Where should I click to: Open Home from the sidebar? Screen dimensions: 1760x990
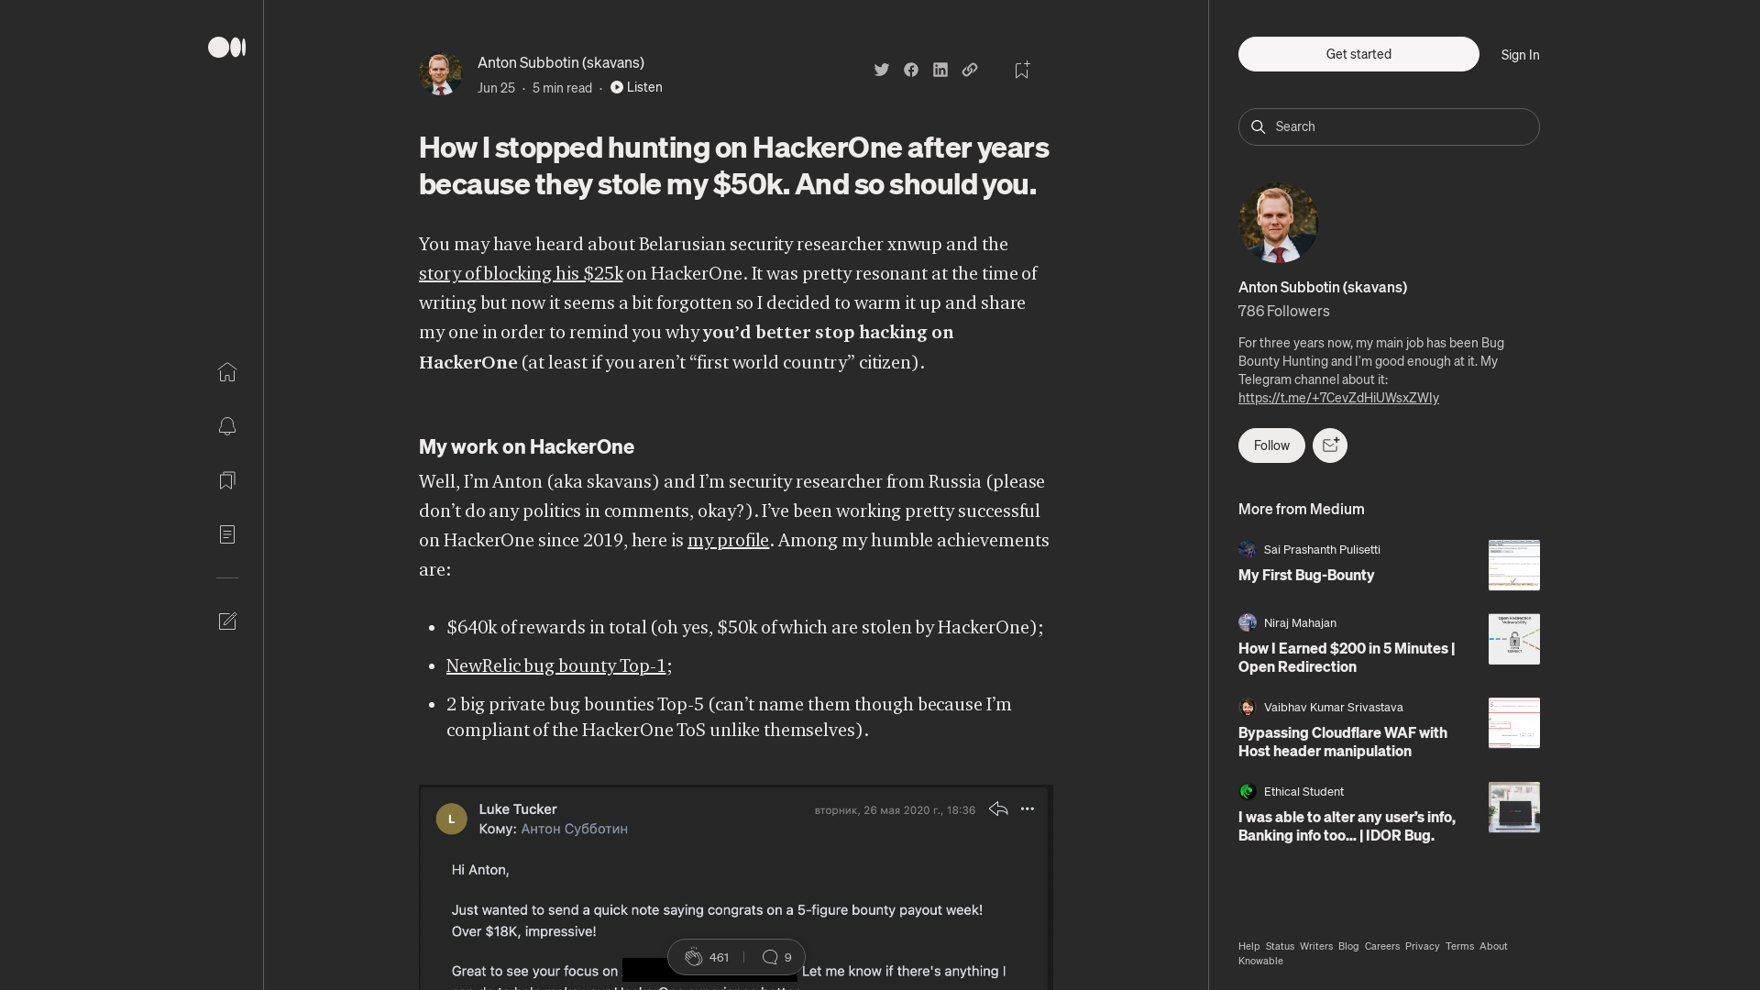pos(227,373)
